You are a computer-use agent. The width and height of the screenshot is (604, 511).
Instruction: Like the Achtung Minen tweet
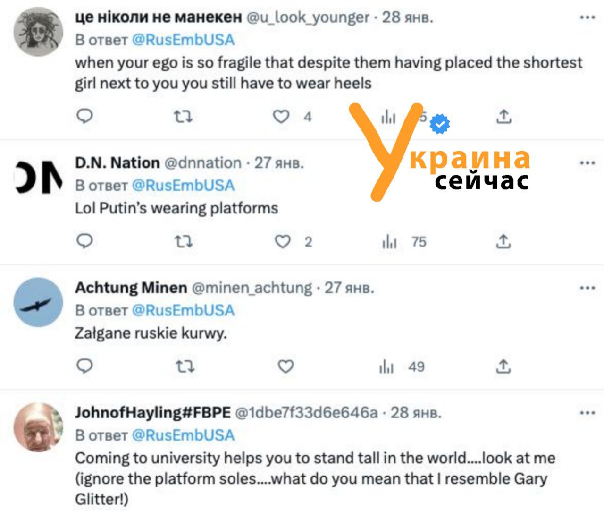click(x=285, y=366)
